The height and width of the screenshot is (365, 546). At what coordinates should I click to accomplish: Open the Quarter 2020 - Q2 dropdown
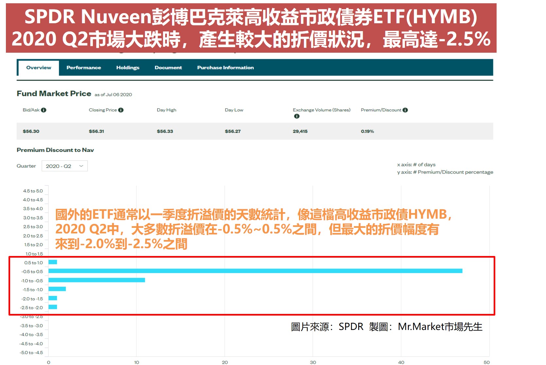pyautogui.click(x=64, y=166)
